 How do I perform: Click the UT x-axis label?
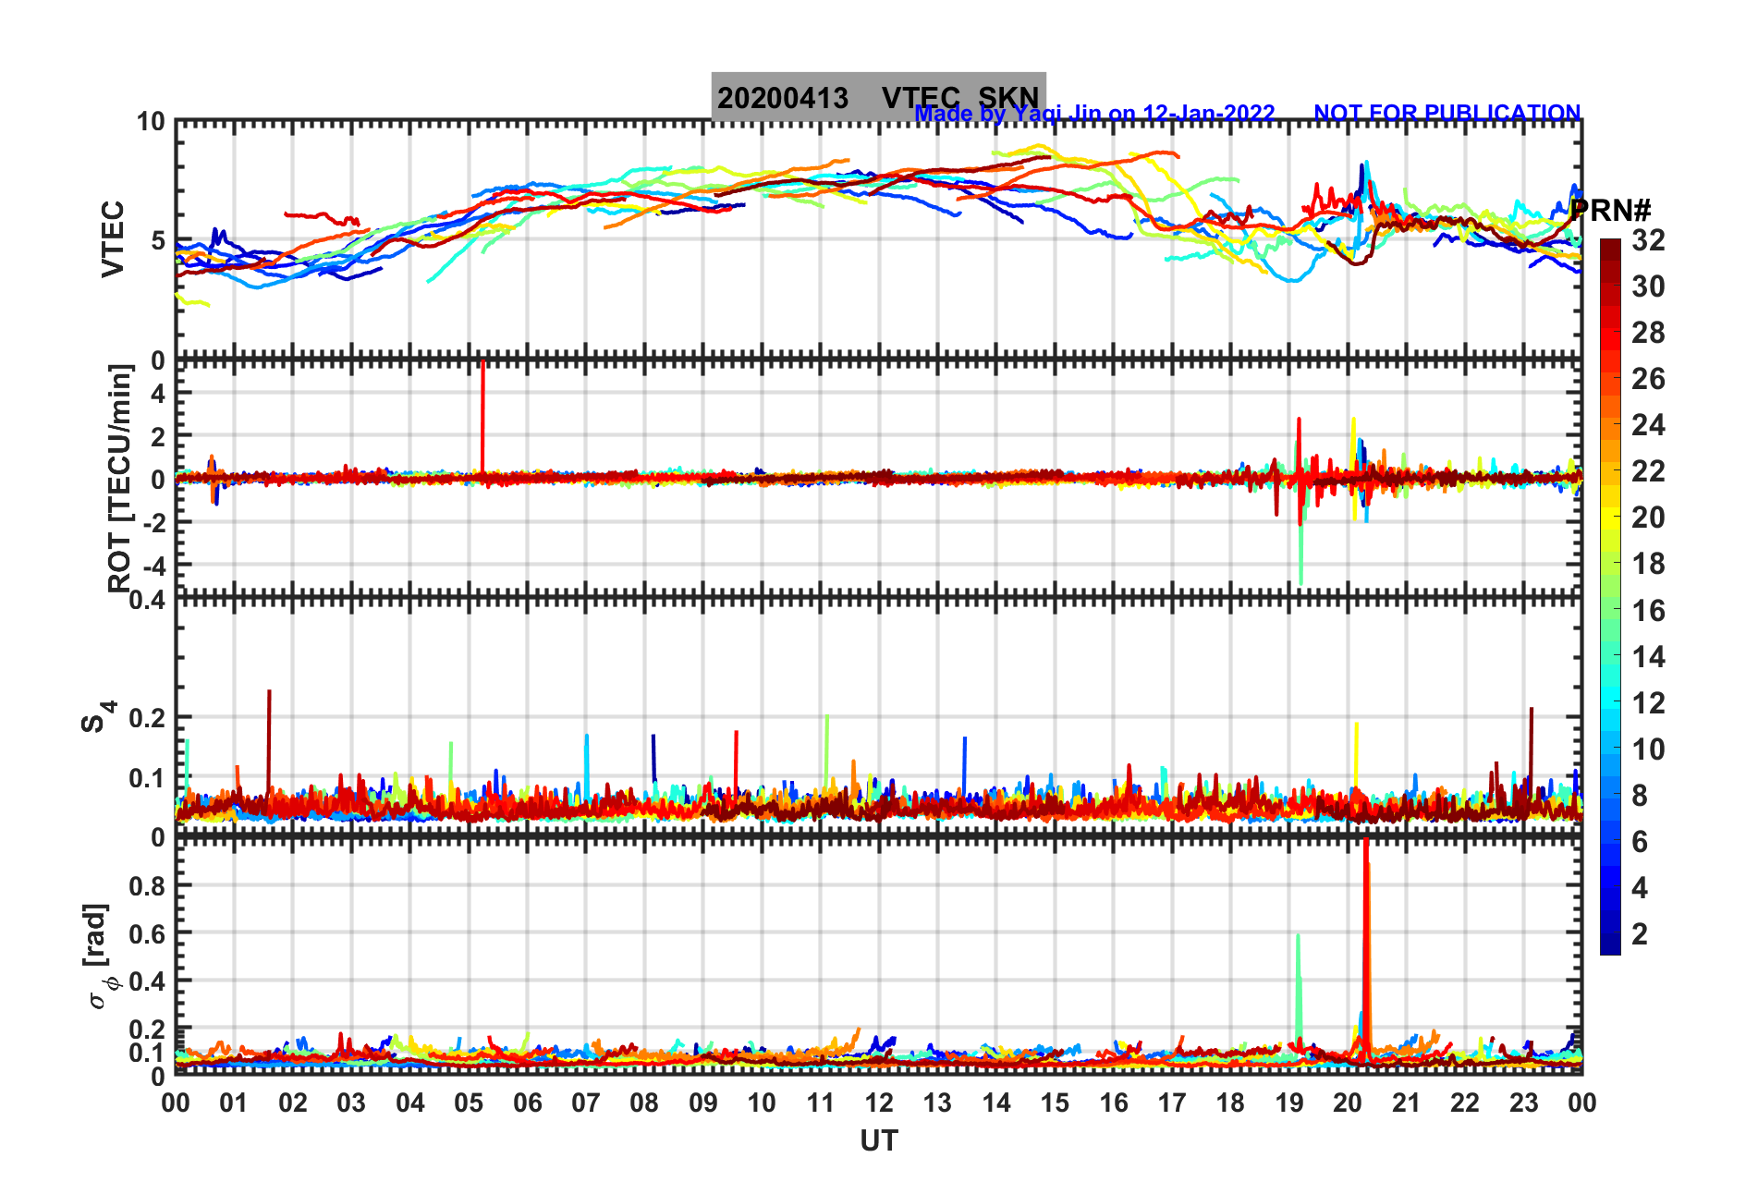coord(878,1141)
